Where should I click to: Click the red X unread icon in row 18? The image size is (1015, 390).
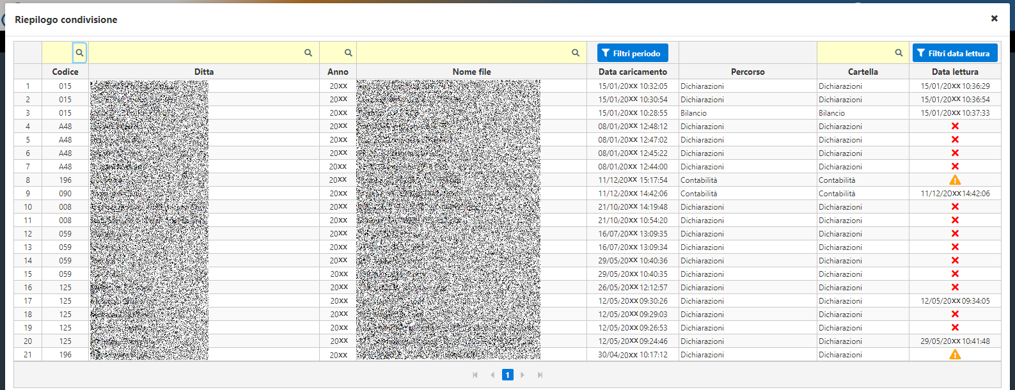[955, 314]
